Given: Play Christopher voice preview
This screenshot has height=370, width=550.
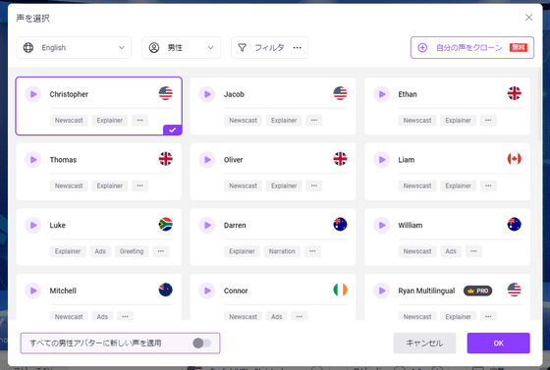Looking at the screenshot, I should 33,94.
